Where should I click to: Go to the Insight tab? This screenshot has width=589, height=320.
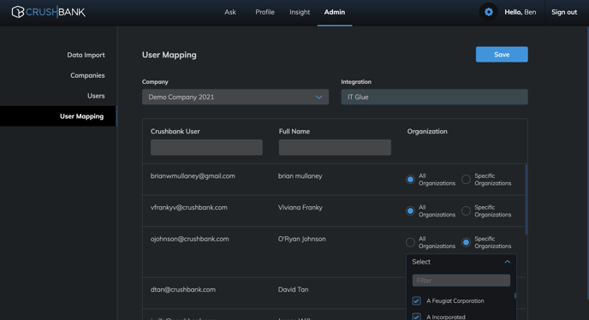[300, 12]
